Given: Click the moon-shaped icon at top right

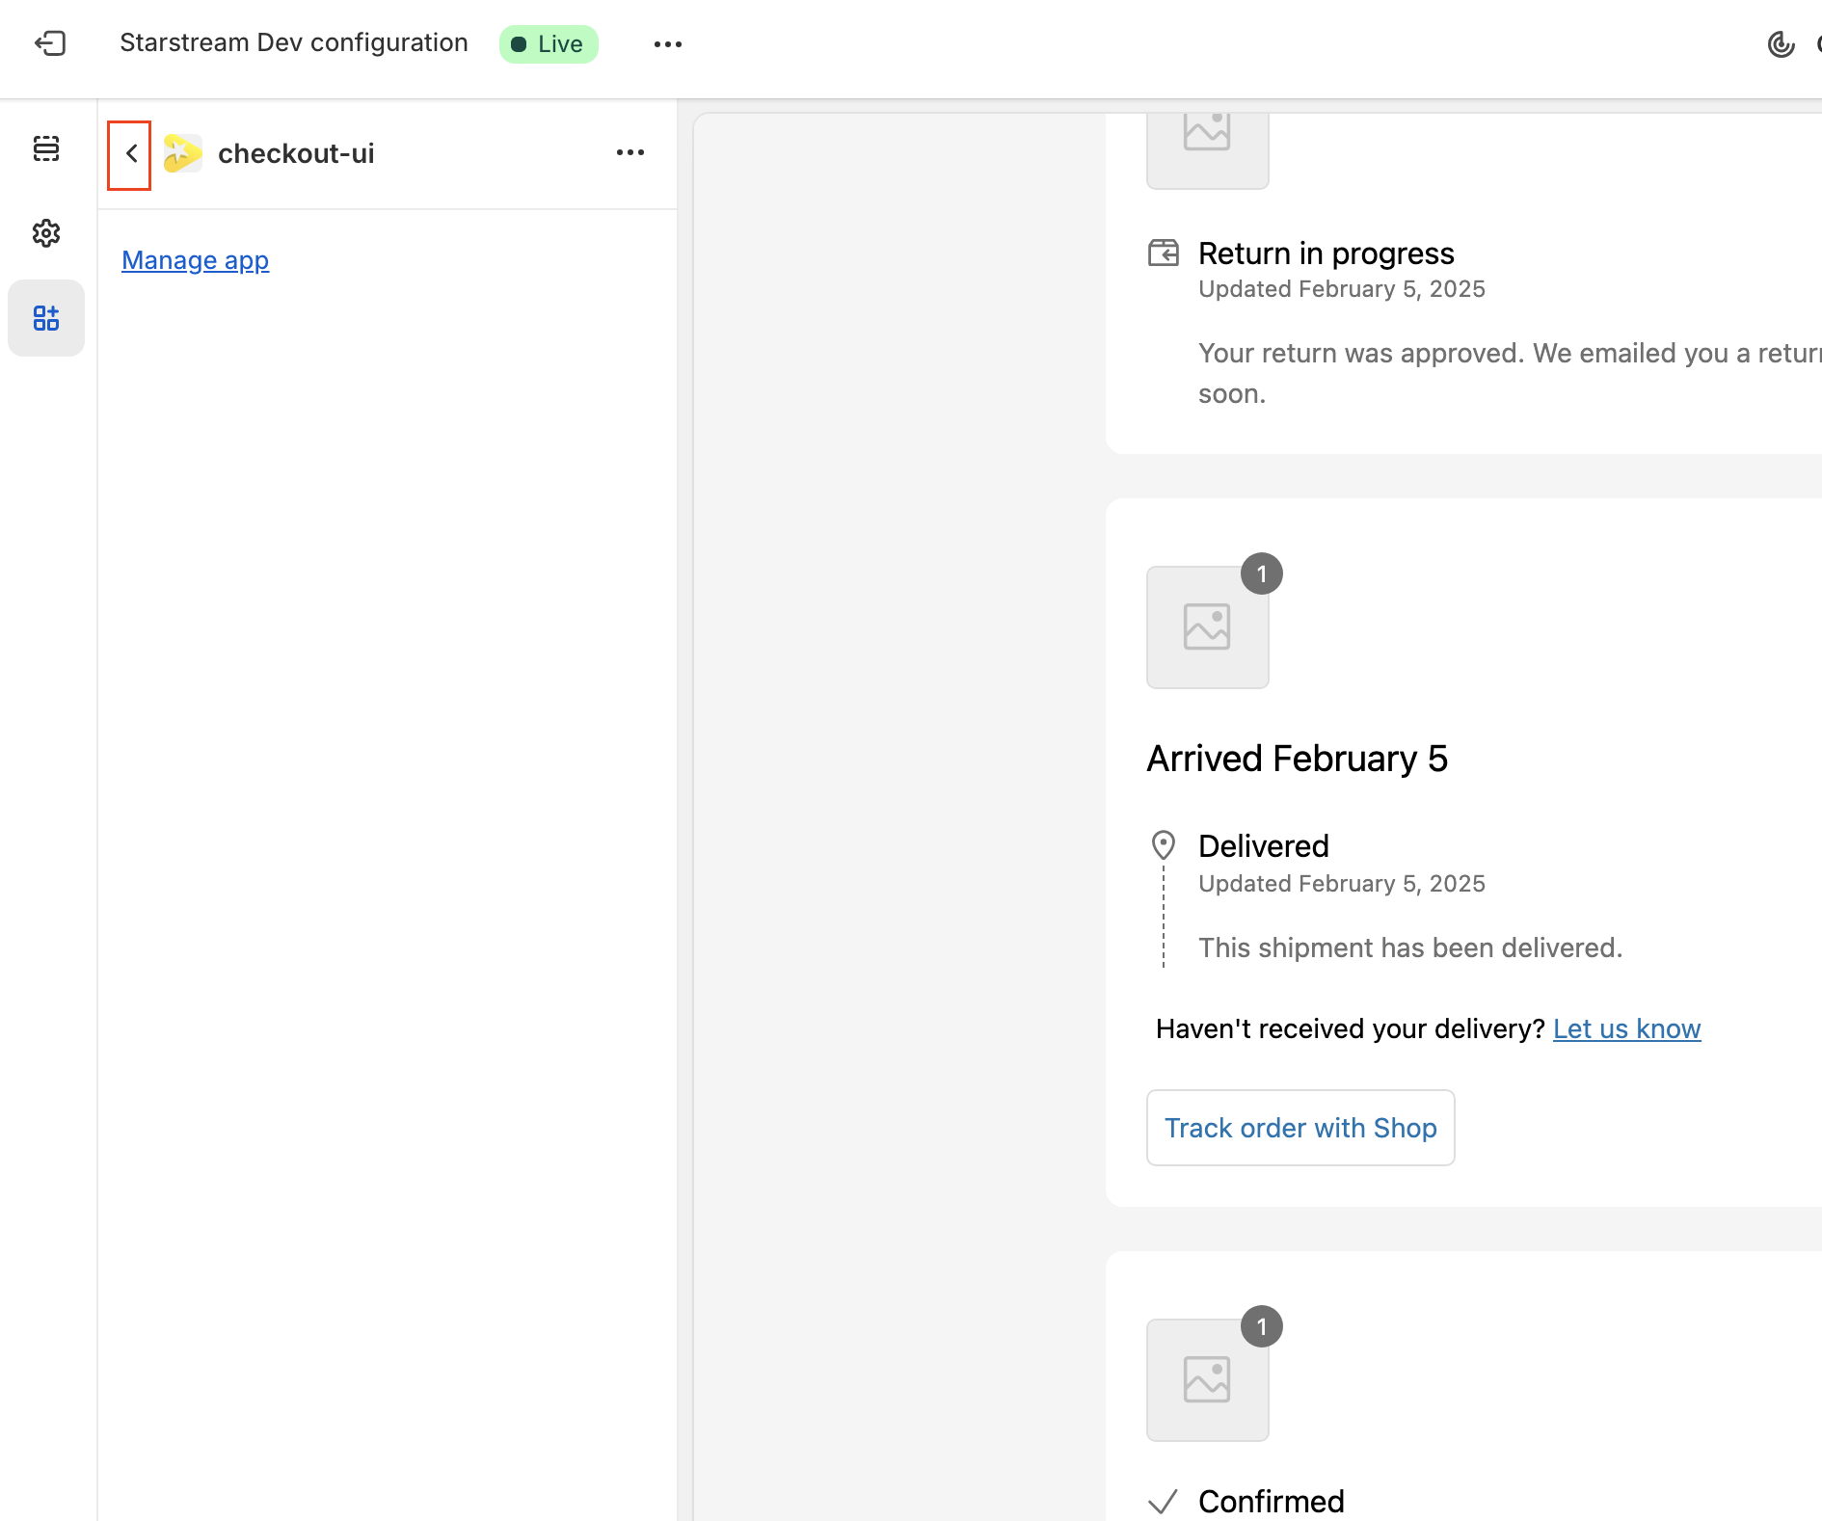Looking at the screenshot, I should [1780, 44].
